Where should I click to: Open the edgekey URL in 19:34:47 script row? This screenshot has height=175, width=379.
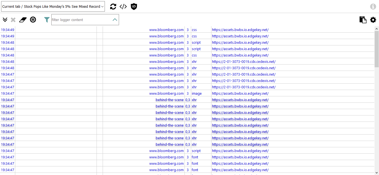240,151
